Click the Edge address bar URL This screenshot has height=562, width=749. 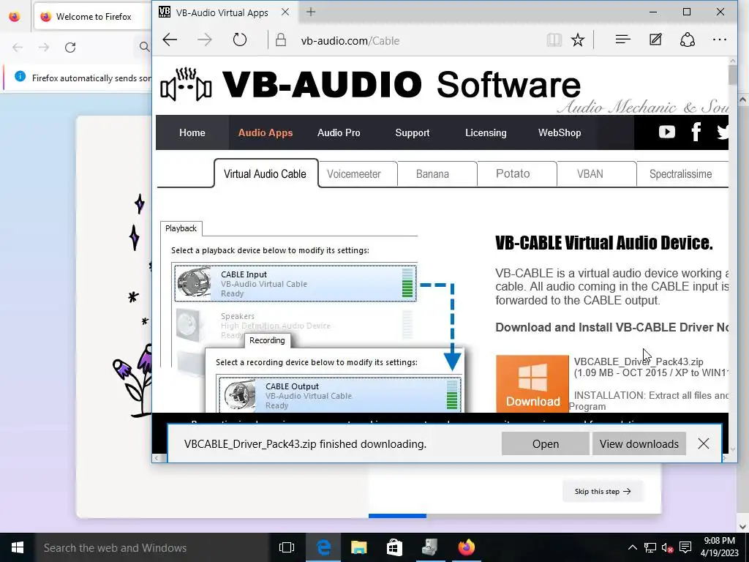(350, 41)
